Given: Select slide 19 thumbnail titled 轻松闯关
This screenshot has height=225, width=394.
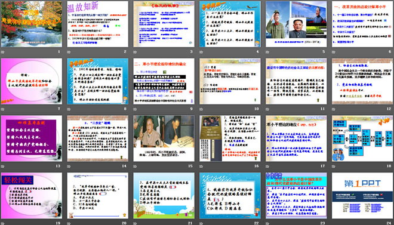Looking at the screenshot, I should 32,196.
